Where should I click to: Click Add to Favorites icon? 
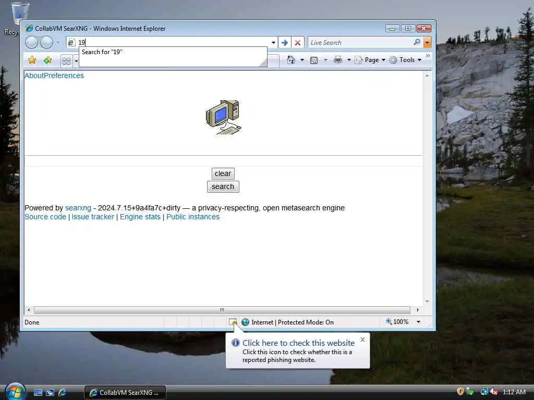[47, 60]
